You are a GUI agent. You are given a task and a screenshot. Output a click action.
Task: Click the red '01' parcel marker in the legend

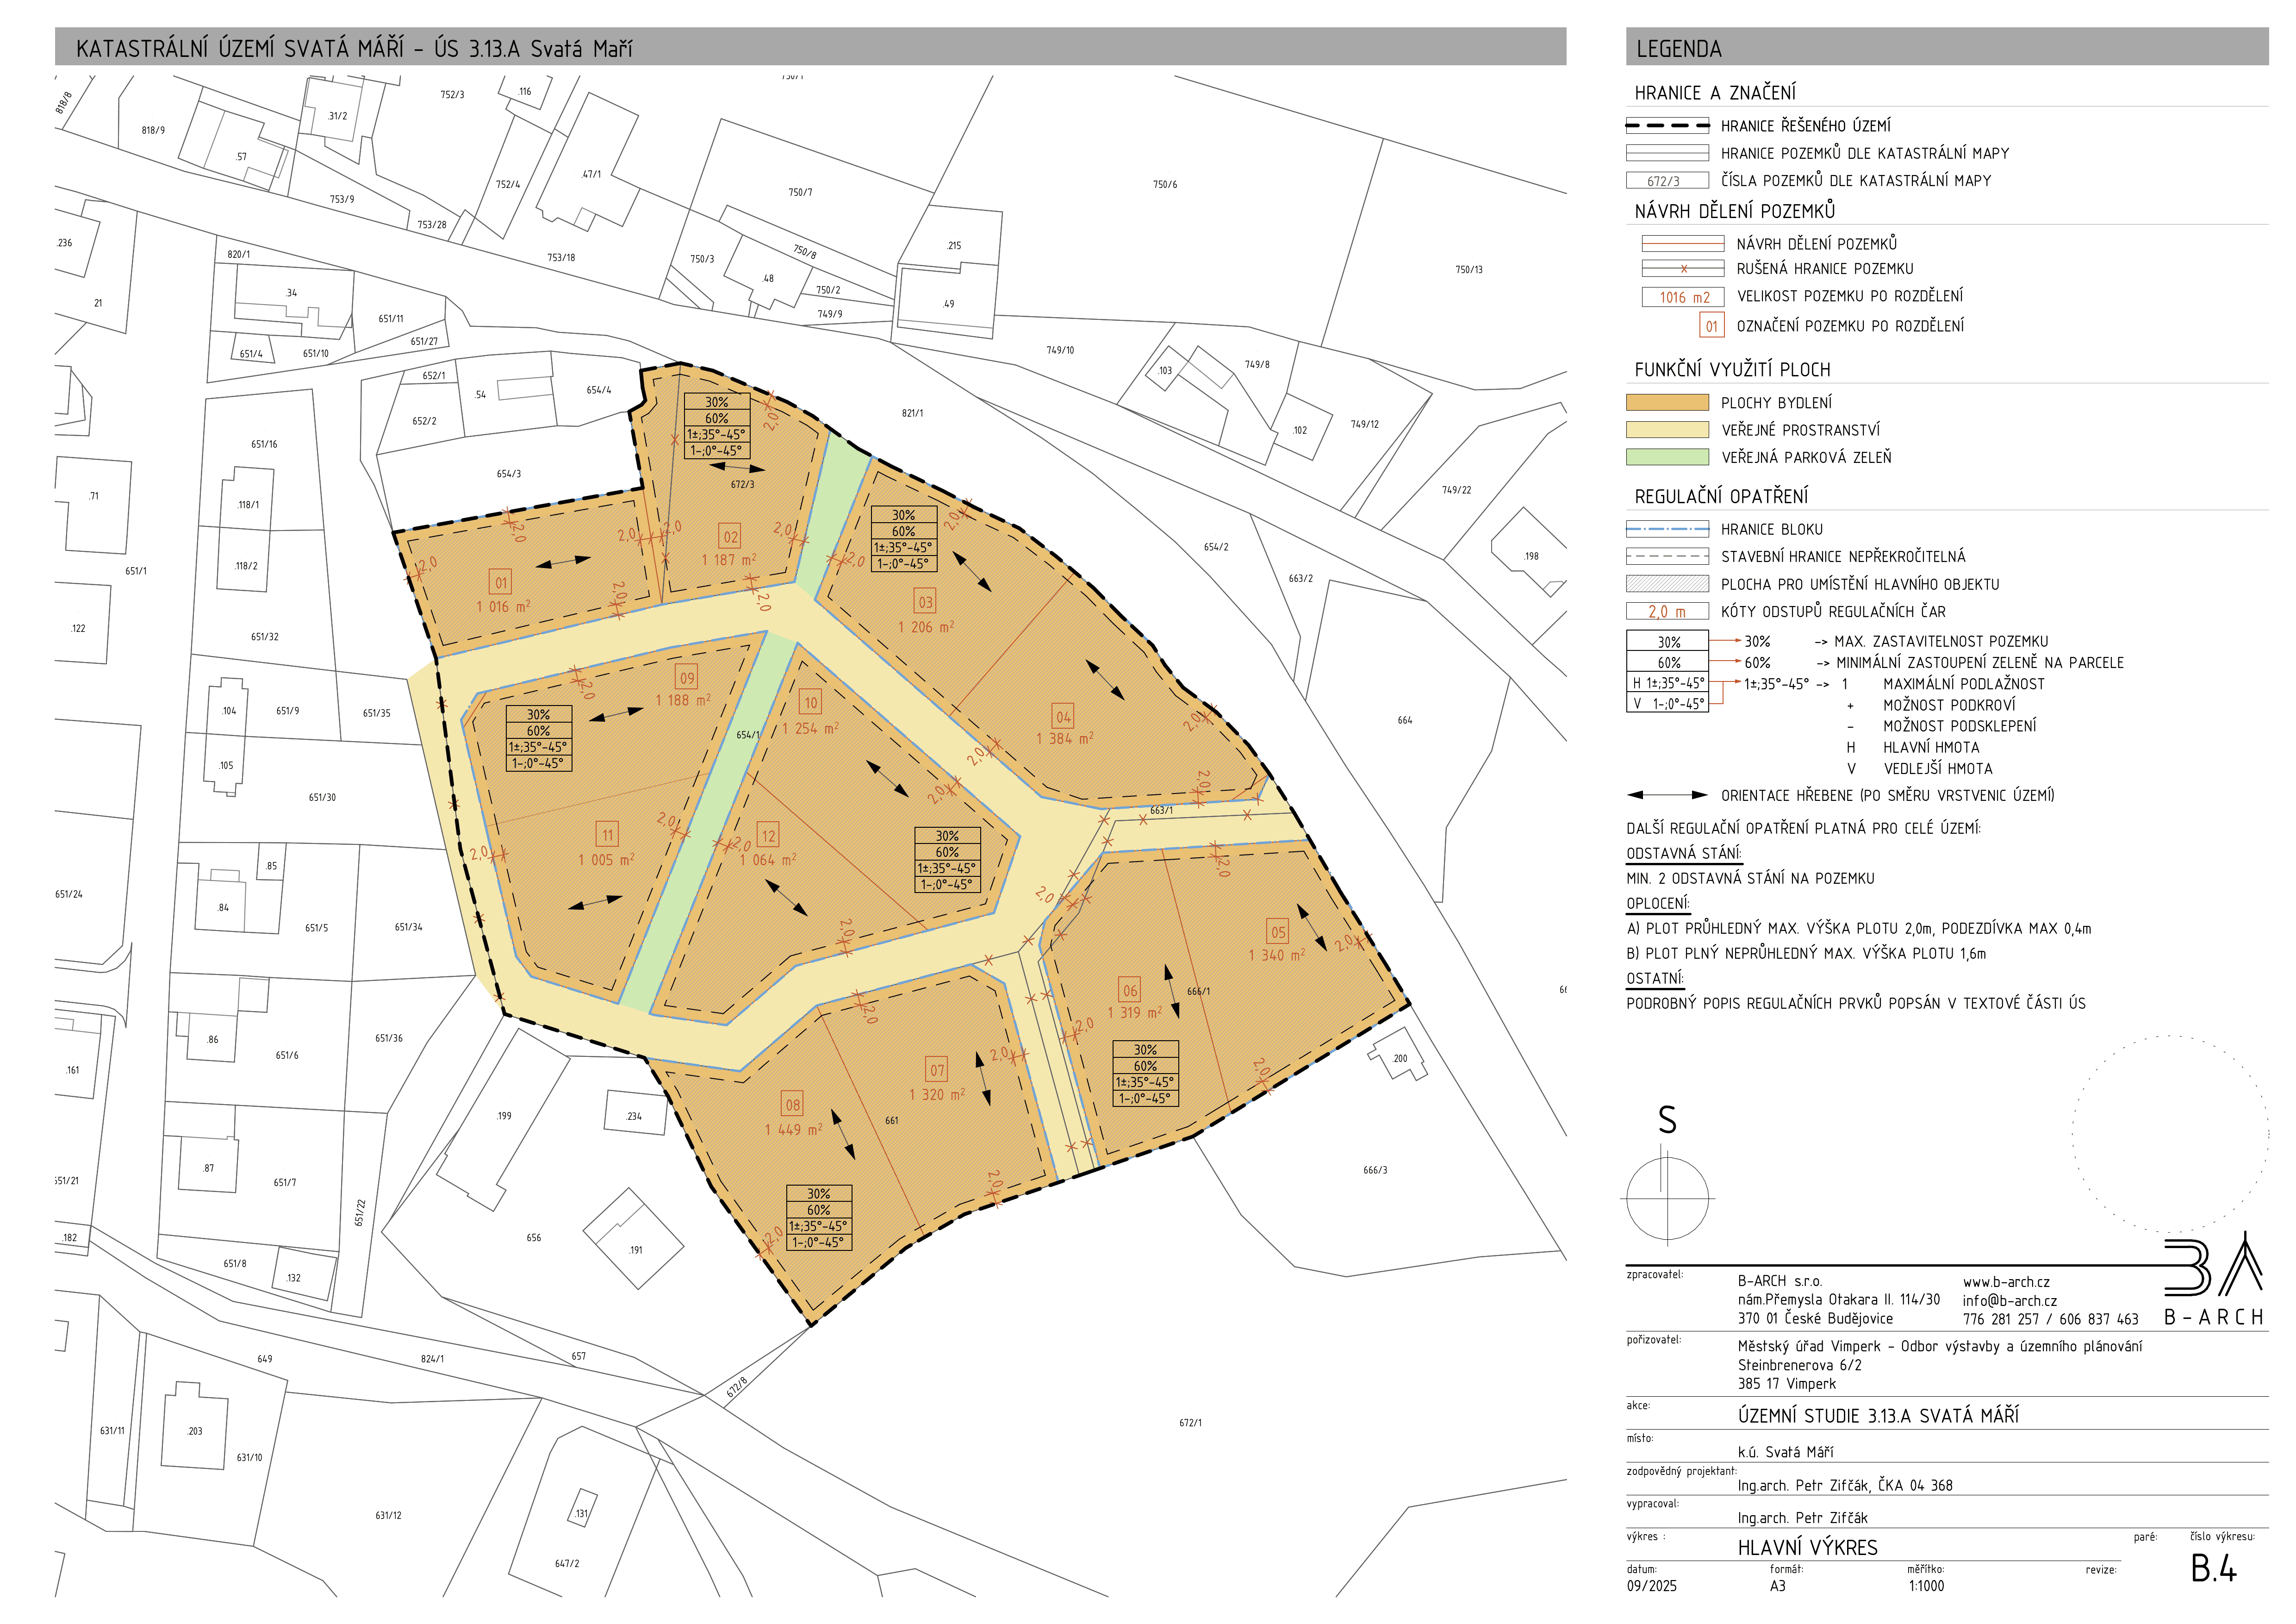click(x=1711, y=326)
